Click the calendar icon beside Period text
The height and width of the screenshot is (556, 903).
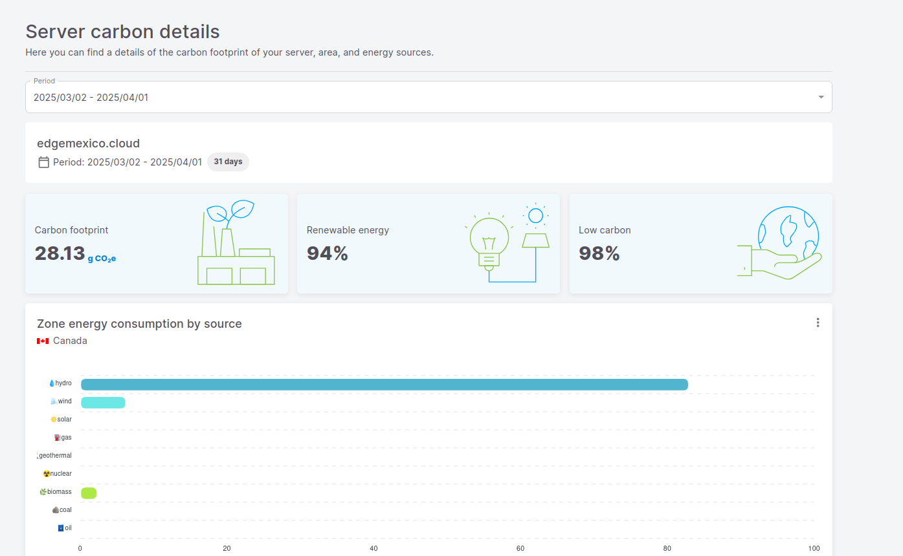pyautogui.click(x=44, y=162)
